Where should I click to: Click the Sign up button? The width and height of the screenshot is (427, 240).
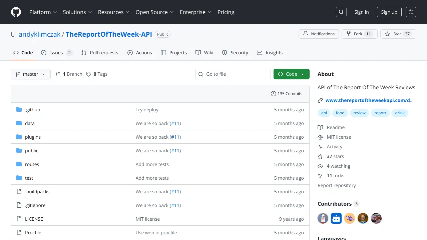(x=389, y=12)
